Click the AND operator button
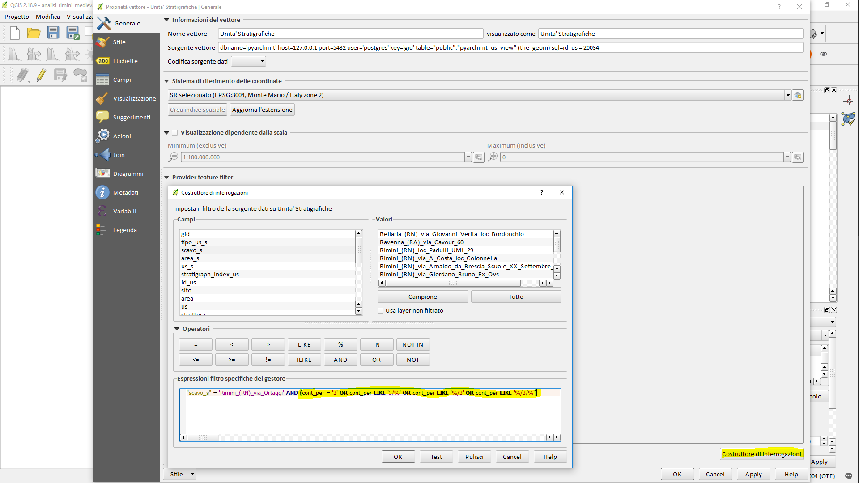 pos(340,360)
